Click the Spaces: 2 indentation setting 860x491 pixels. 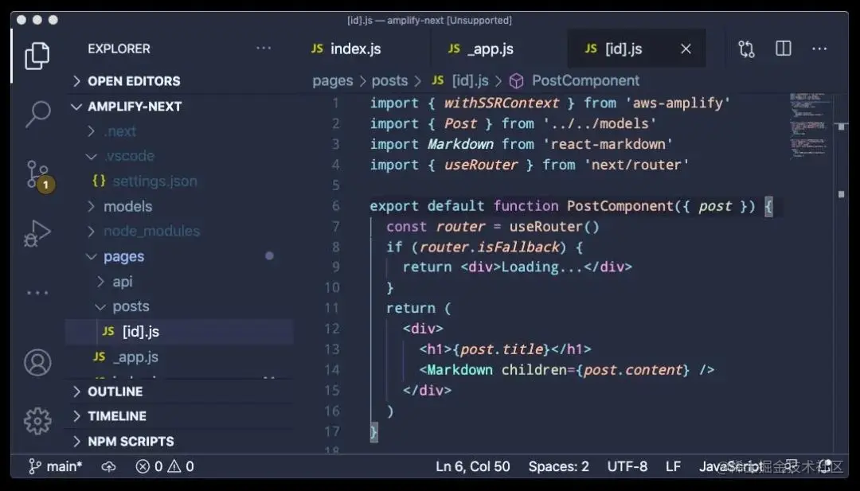click(558, 466)
